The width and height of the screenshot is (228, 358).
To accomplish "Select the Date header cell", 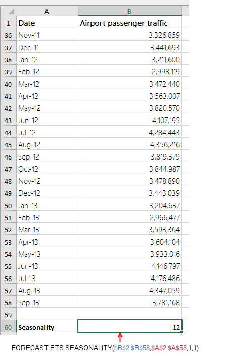I will pyautogui.click(x=47, y=23).
